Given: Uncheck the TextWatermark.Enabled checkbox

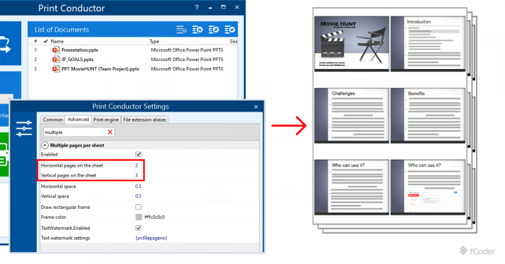Looking at the screenshot, I should point(139,228).
